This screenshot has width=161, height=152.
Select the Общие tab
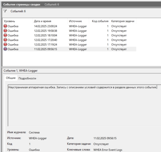click(11, 78)
